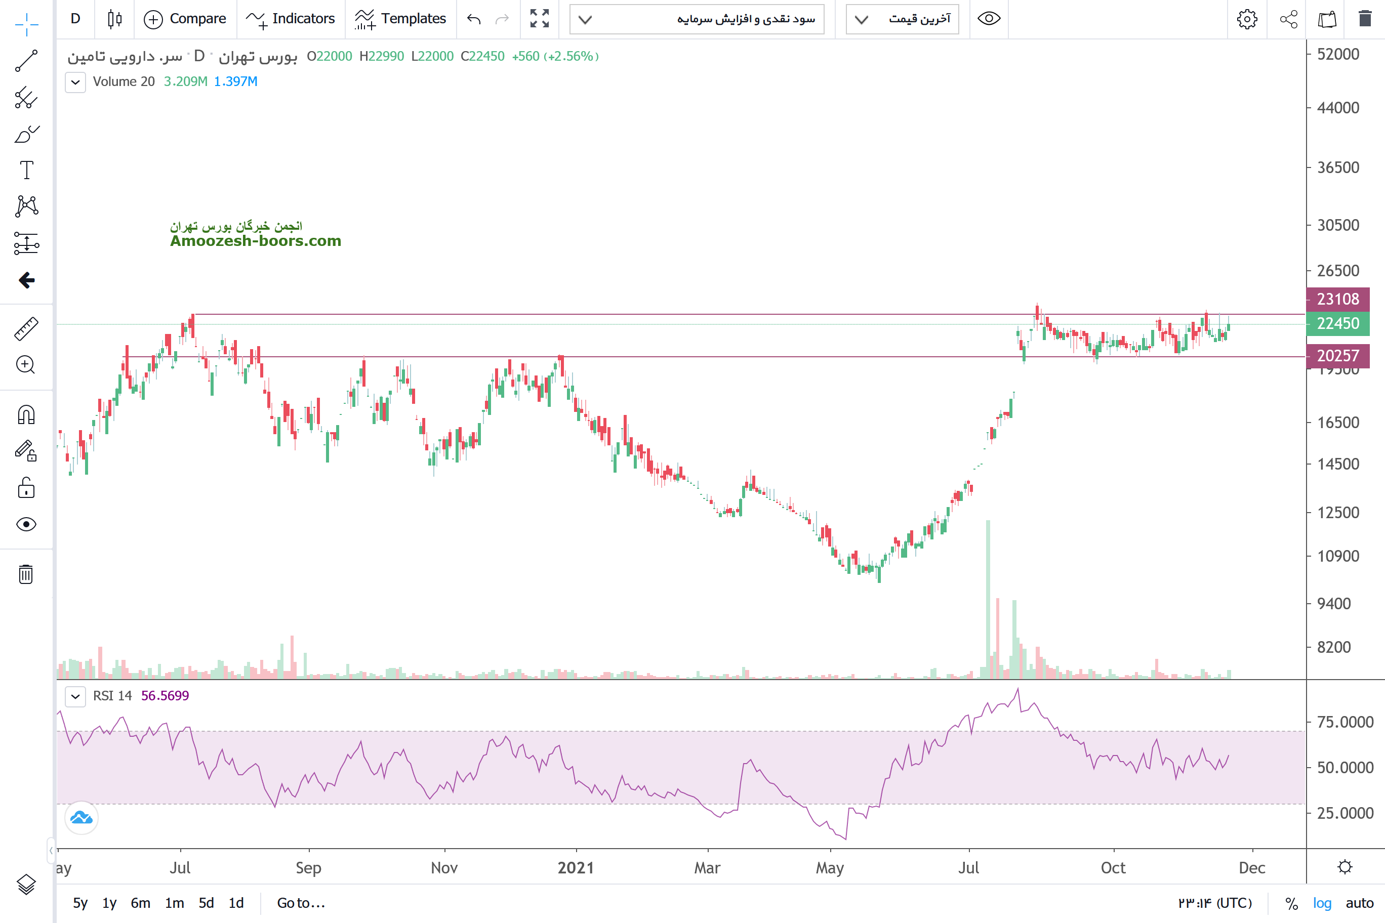
Task: Click the share chart icon
Action: pos(1288,19)
